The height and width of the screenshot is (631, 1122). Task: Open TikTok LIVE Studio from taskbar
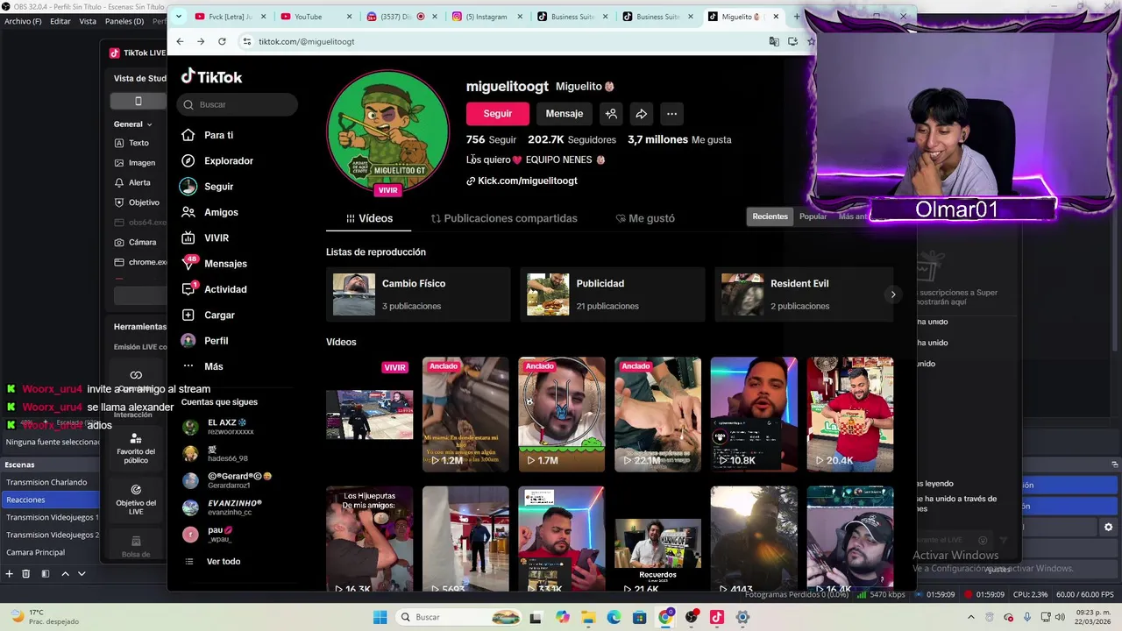[x=717, y=617]
